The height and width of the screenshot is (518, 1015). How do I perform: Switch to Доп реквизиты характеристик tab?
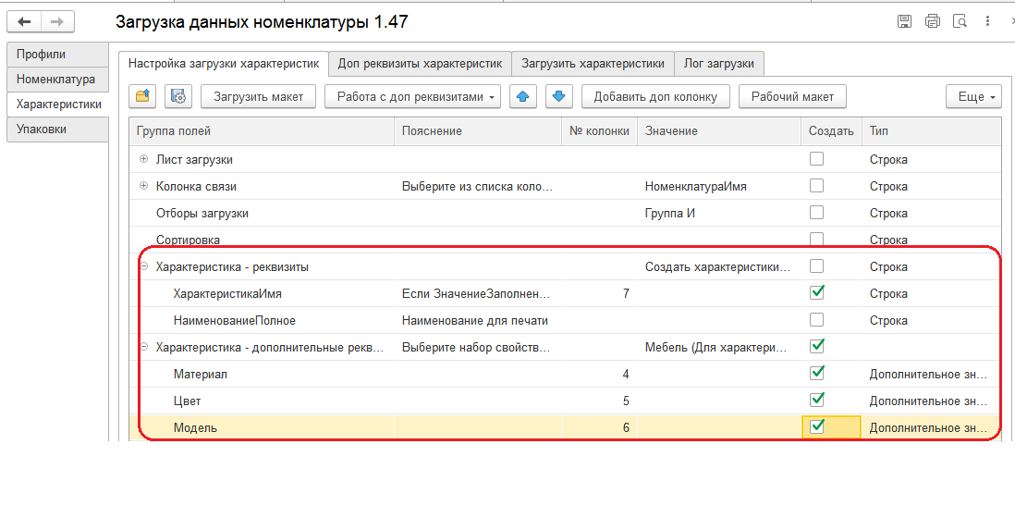(420, 64)
